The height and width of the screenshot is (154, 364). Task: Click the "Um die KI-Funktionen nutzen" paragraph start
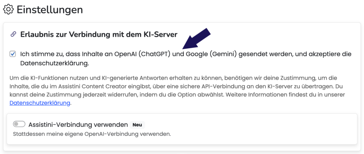coord(43,78)
